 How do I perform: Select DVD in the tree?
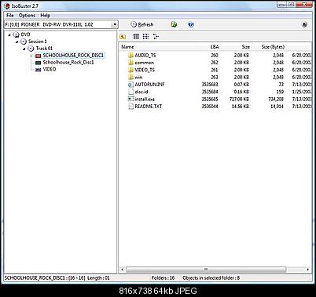tap(25, 34)
